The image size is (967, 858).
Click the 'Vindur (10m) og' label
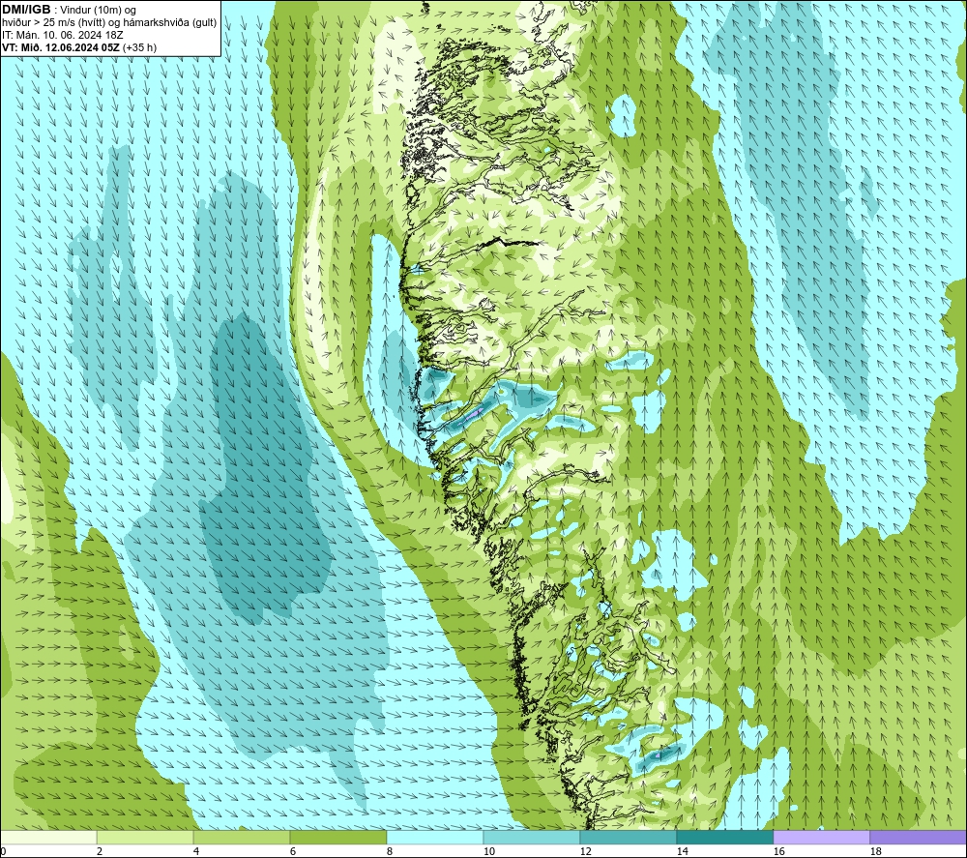[98, 10]
